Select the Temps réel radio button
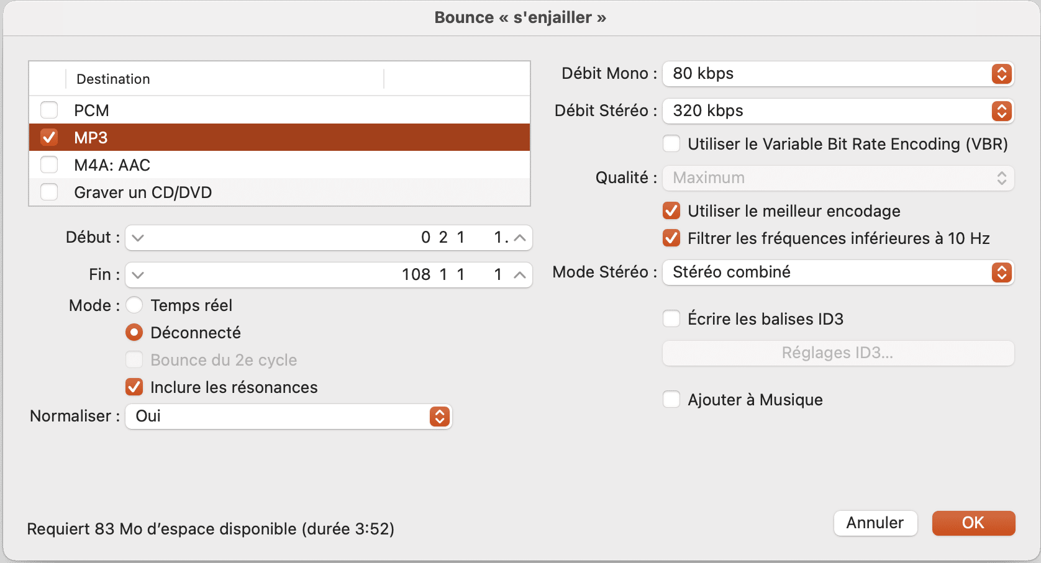Viewport: 1041px width, 563px height. pos(134,305)
